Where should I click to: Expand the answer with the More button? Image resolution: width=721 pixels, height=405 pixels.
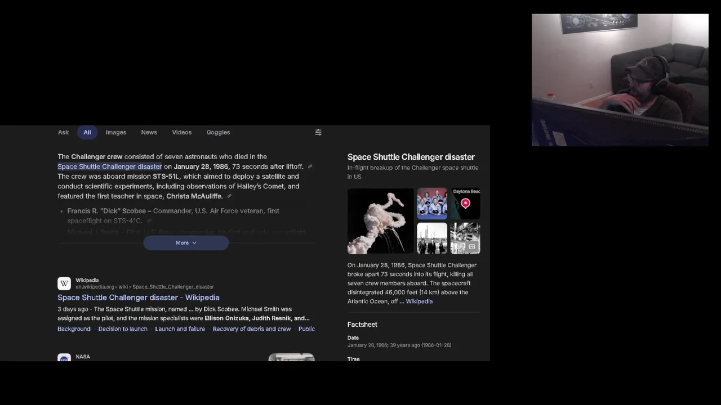point(186,243)
